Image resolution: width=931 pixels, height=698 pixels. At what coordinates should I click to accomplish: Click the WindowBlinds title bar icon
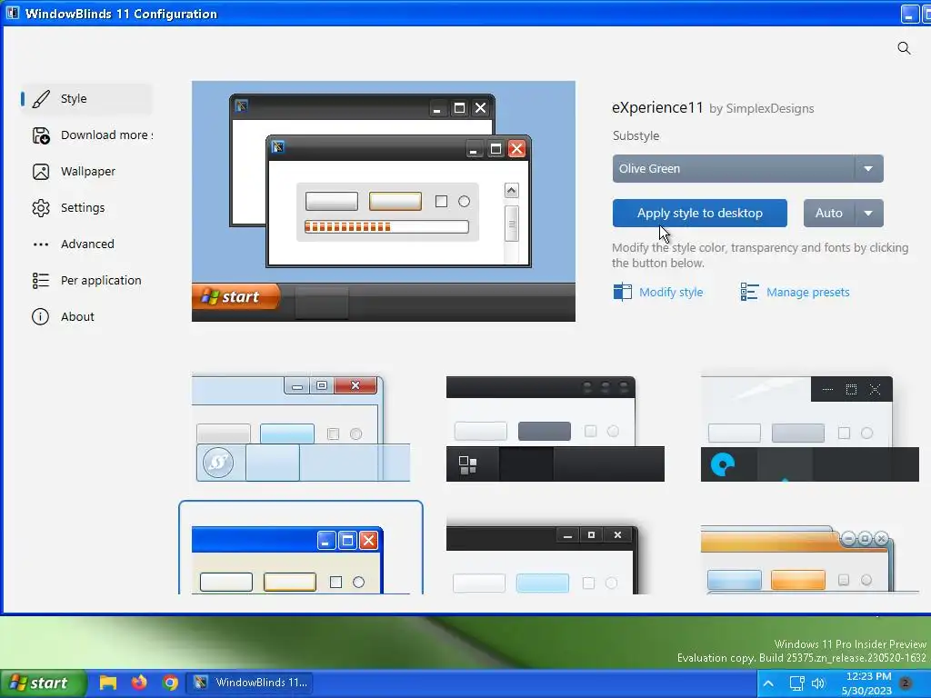pyautogui.click(x=13, y=13)
